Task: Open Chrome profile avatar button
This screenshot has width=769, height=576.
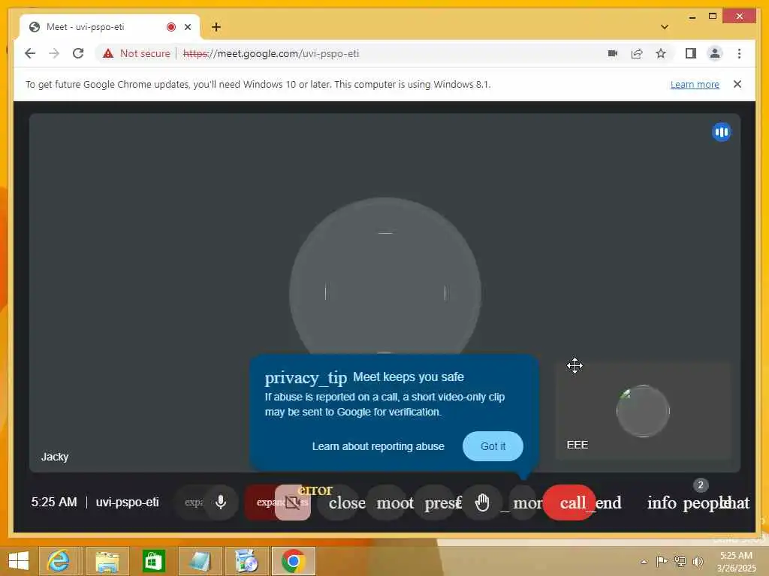Action: click(x=715, y=53)
